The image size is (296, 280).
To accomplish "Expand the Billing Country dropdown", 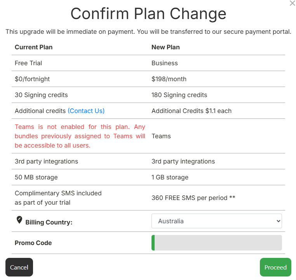I will tap(216, 221).
